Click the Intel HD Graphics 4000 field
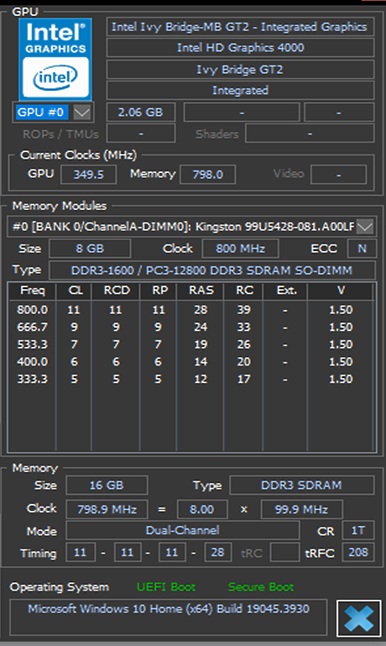 pyautogui.click(x=240, y=48)
